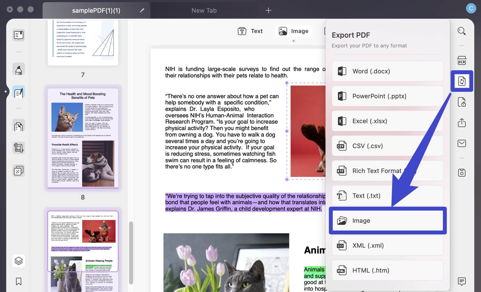Export the PDF as Word (.docx)
Screen dimensions: 481x292
(387, 71)
